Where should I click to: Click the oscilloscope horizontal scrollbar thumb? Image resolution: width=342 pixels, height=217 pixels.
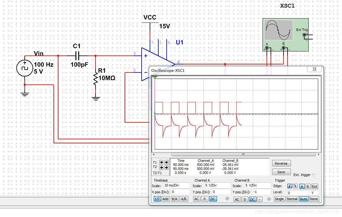point(243,155)
